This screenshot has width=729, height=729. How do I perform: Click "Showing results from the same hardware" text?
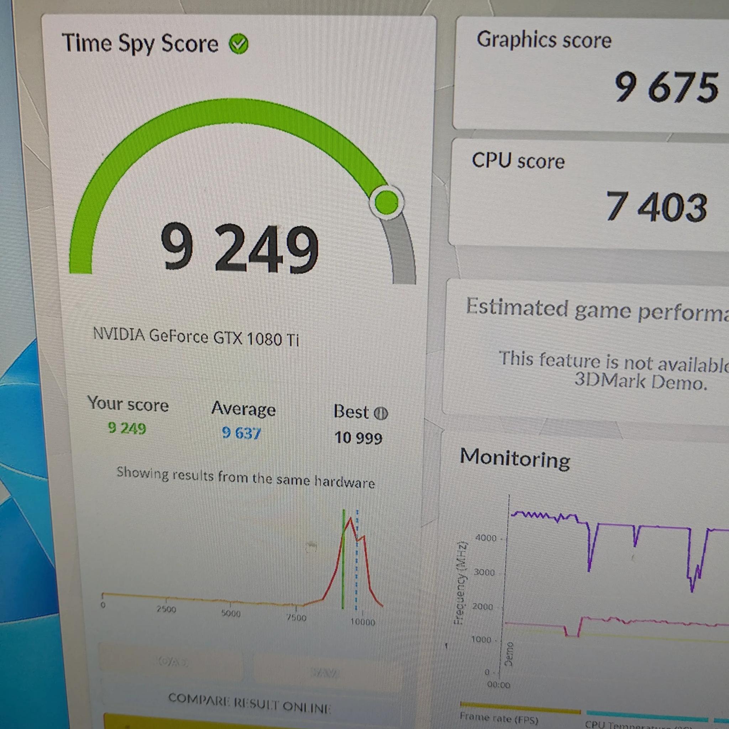pyautogui.click(x=246, y=477)
